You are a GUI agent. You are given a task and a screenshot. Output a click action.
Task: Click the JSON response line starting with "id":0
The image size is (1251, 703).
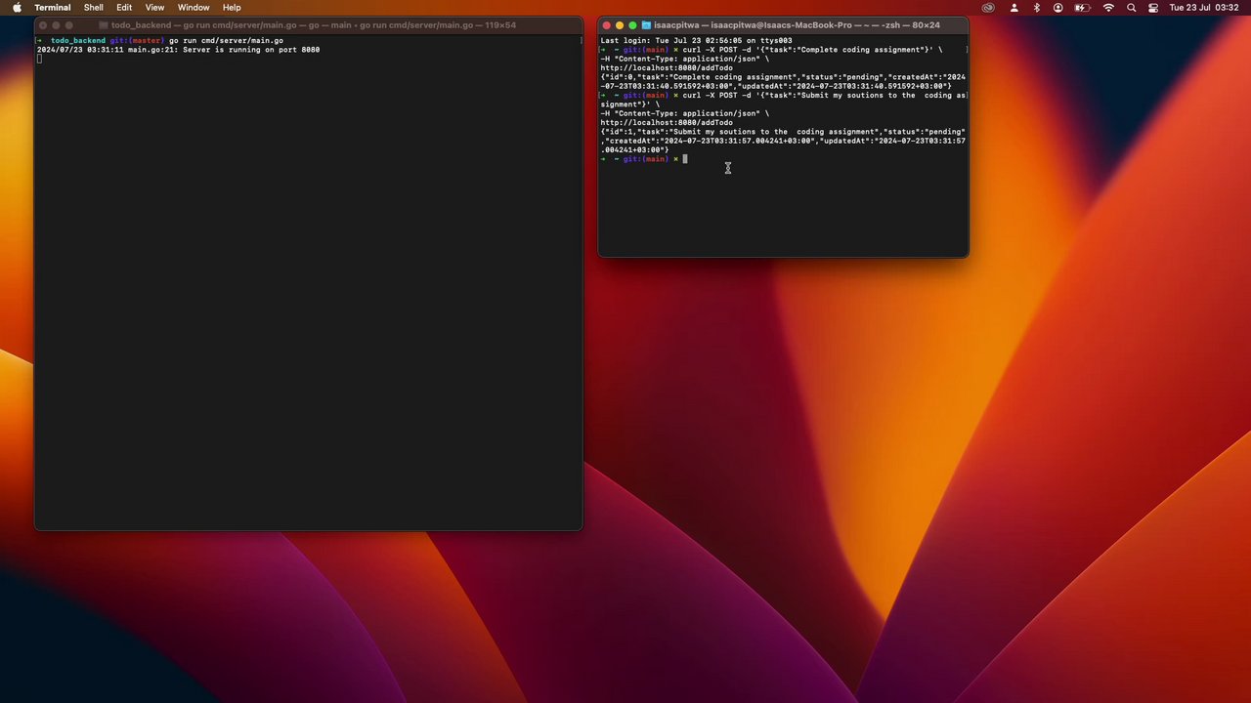[x=783, y=81]
